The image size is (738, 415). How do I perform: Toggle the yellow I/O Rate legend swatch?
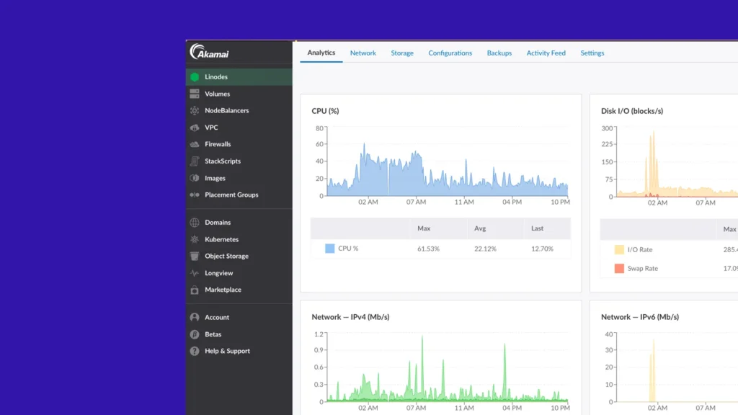pos(619,249)
